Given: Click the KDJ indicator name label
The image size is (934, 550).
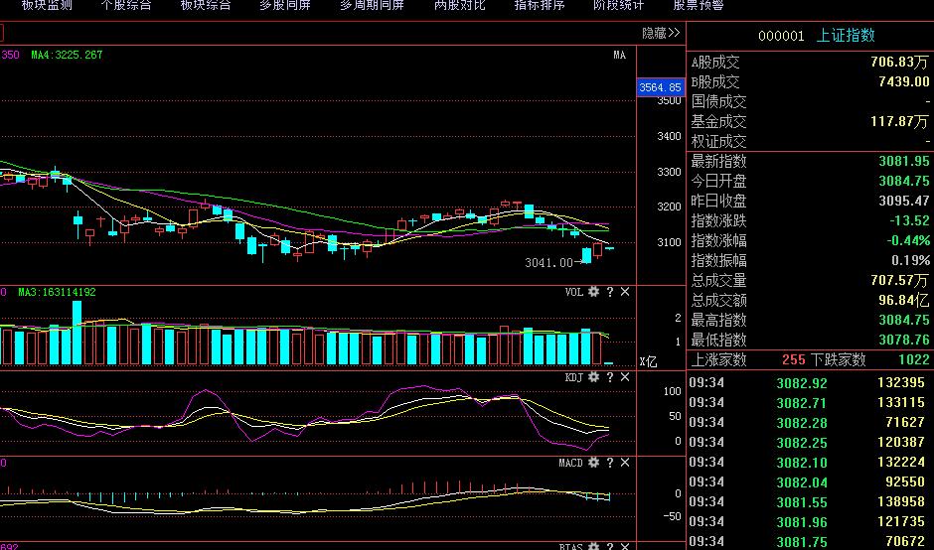Looking at the screenshot, I should pos(573,377).
